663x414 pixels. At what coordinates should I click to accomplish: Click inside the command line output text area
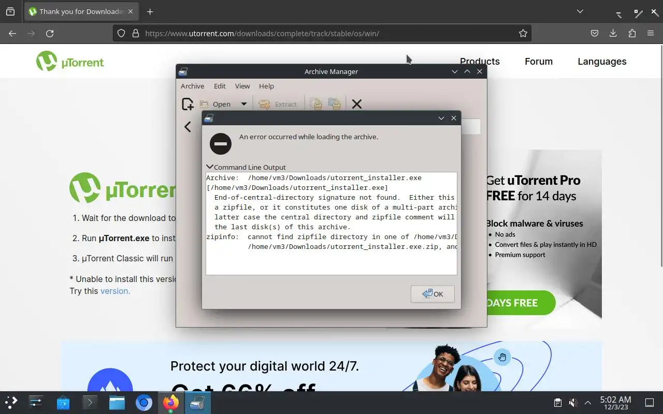[x=331, y=223]
